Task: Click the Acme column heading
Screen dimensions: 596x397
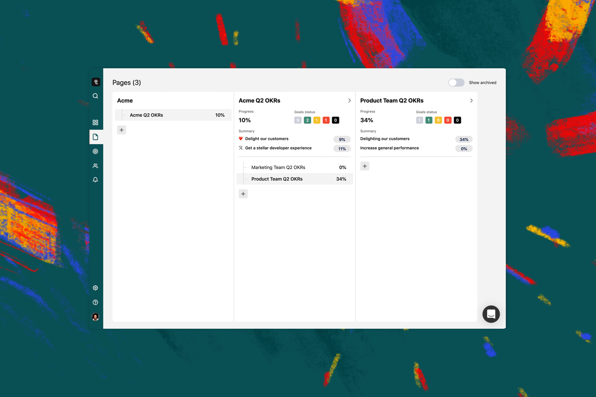Action: coord(125,100)
